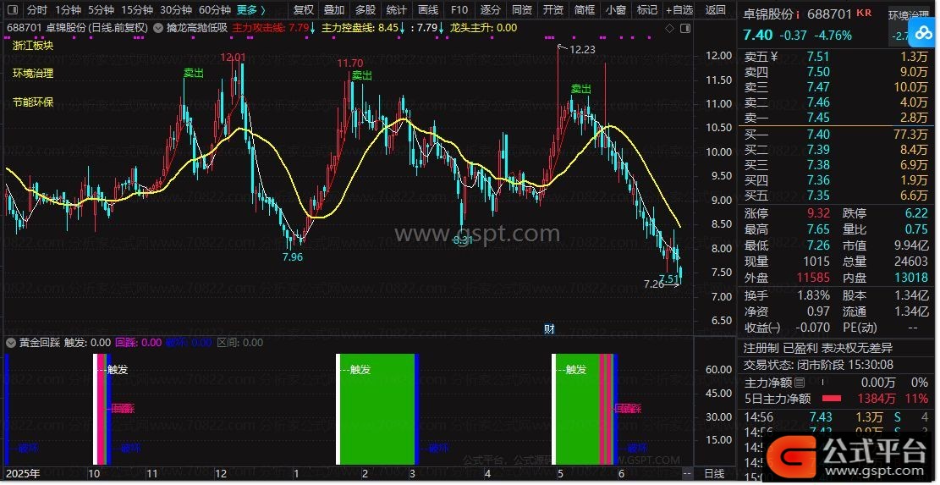Click the 叠加 overlay button

pos(334,10)
